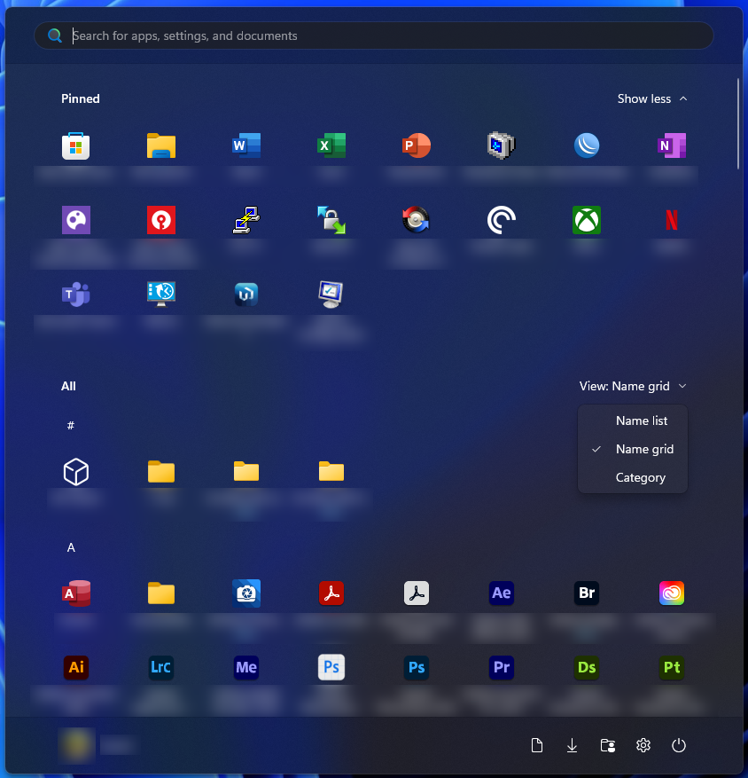Open the purple Paint palette app icon
The height and width of the screenshot is (778, 748).
(x=76, y=220)
